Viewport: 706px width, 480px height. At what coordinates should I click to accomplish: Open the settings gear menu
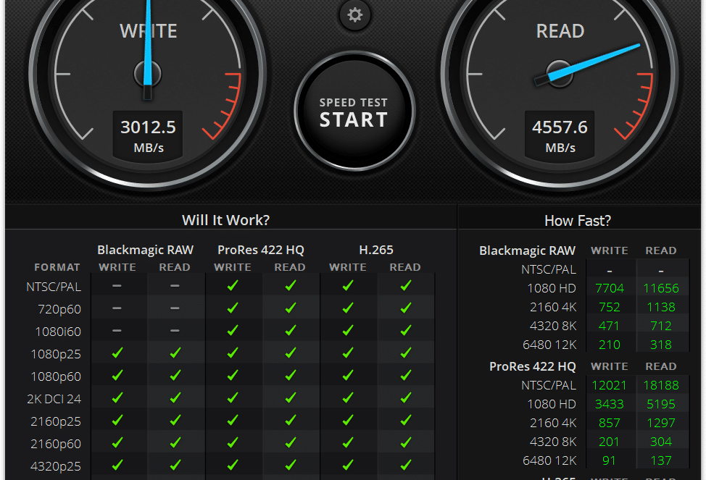[354, 15]
